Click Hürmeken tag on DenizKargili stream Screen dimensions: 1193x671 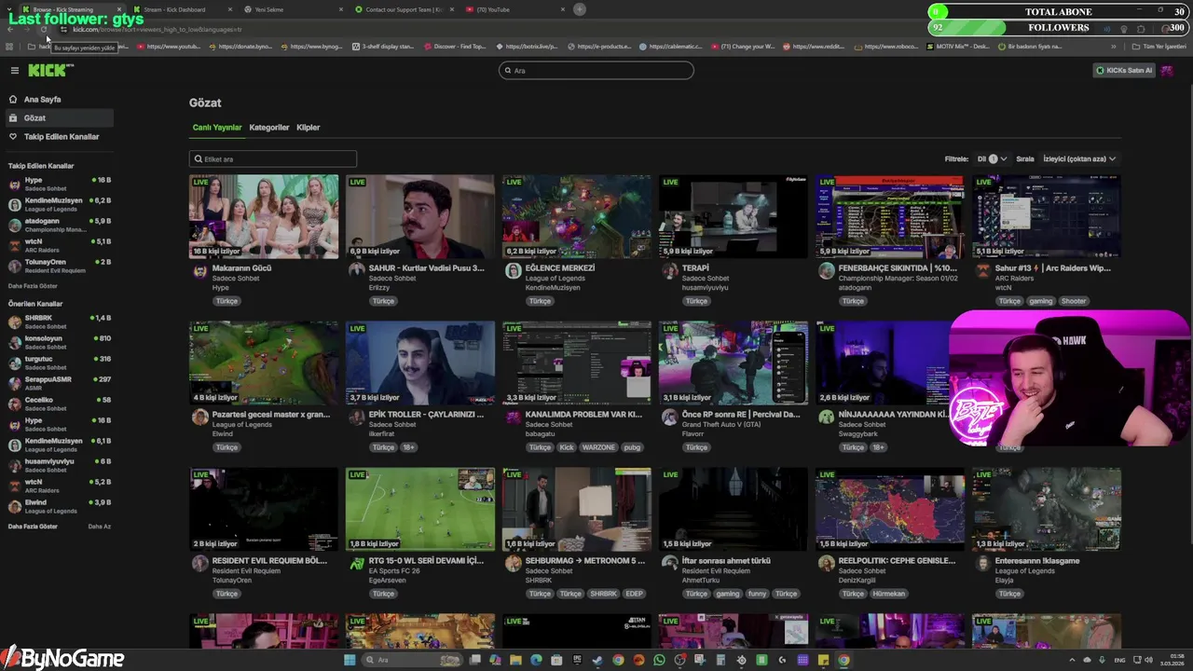tap(888, 594)
